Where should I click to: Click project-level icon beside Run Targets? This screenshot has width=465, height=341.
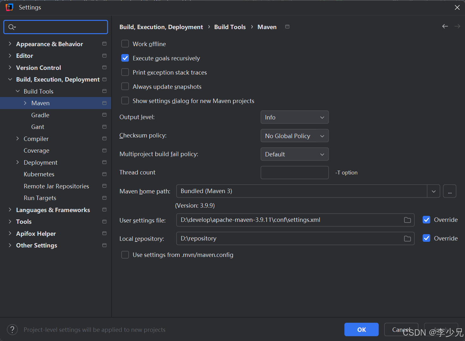click(x=105, y=198)
